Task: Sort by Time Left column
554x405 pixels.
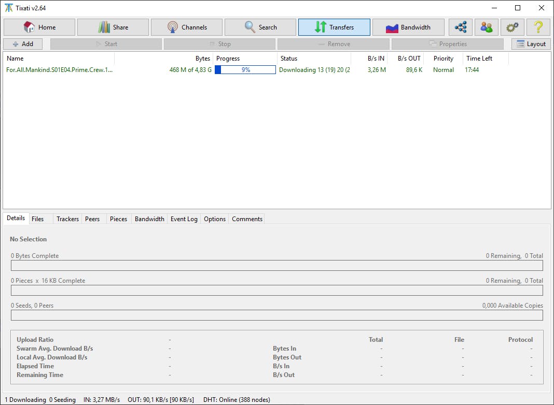Action: pos(486,59)
